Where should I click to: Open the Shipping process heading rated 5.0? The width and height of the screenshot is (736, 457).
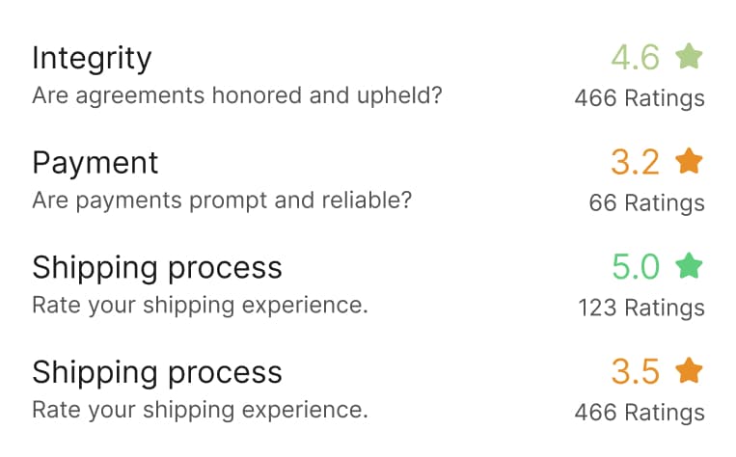point(156,267)
